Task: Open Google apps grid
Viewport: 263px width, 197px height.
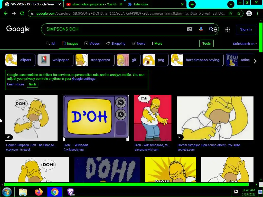Action: [x=228, y=29]
